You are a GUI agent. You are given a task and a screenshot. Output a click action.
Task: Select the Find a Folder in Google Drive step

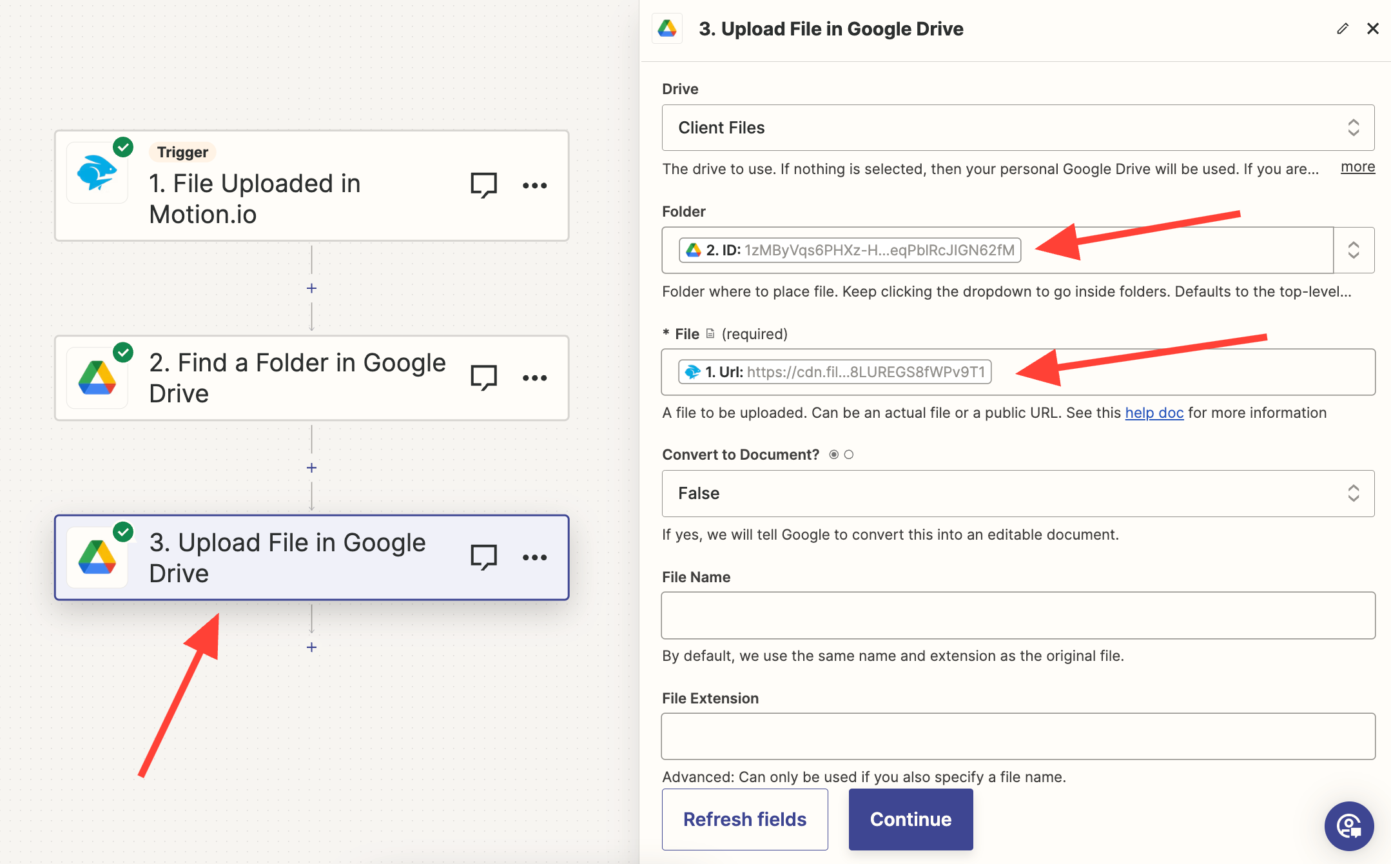[297, 378]
